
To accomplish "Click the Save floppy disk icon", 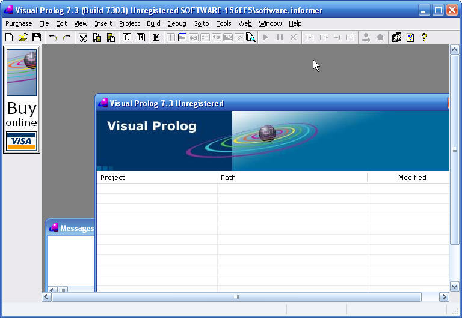I will 37,37.
